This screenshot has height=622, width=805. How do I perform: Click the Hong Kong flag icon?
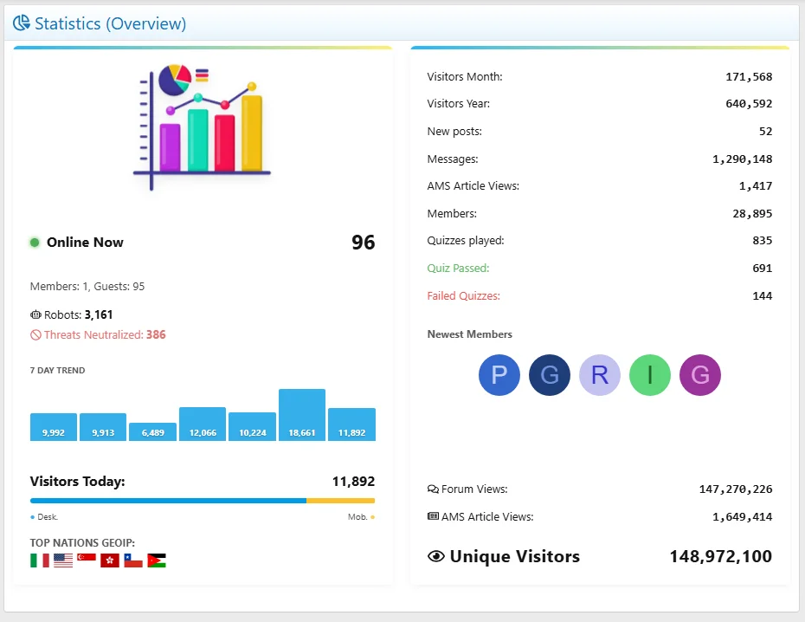click(x=110, y=560)
